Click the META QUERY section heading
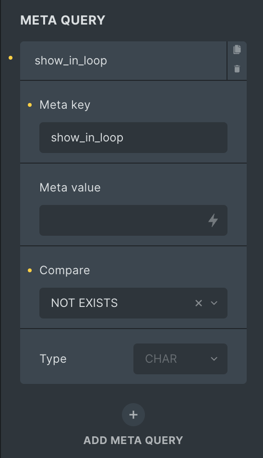This screenshot has width=263, height=458. pos(62,20)
